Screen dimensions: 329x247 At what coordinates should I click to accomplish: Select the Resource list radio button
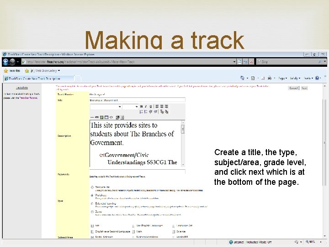tap(92, 187)
